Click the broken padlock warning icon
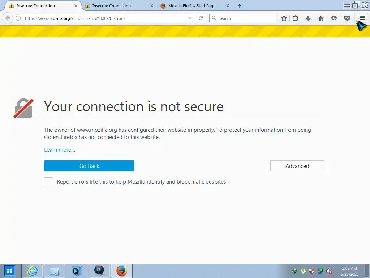 tap(23, 108)
